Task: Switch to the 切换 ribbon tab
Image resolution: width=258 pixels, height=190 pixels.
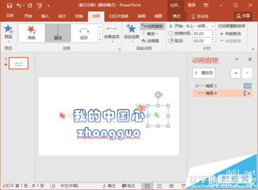Action: 79,16
